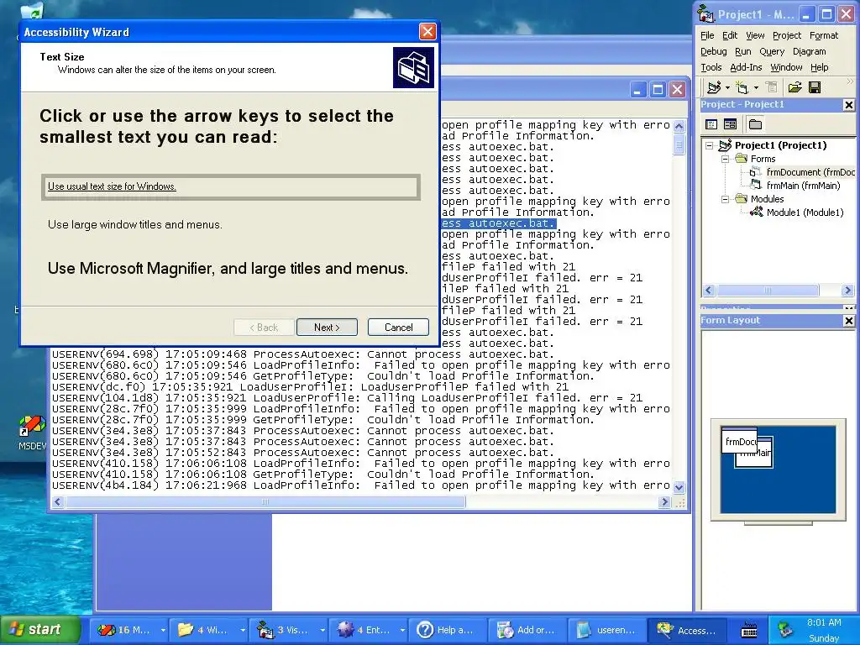The height and width of the screenshot is (645, 860).
Task: Click the View Object icon in Project panel
Action: coord(730,124)
